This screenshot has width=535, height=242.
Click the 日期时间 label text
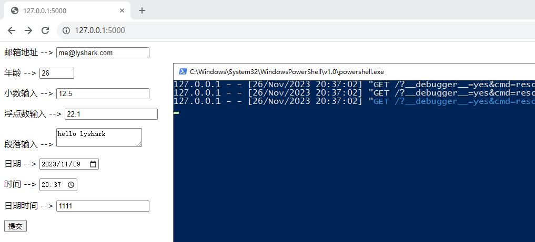21,206
